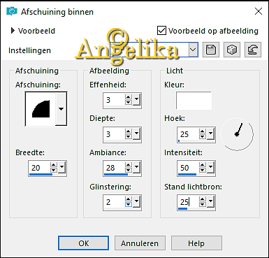
Task: Click the Annuleren button
Action: [140, 243]
